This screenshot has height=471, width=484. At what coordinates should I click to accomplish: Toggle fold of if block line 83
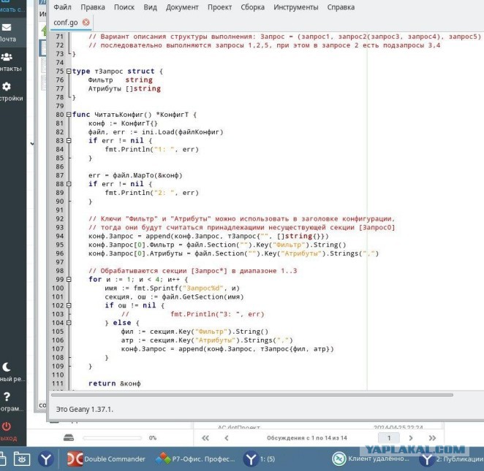[69, 140]
